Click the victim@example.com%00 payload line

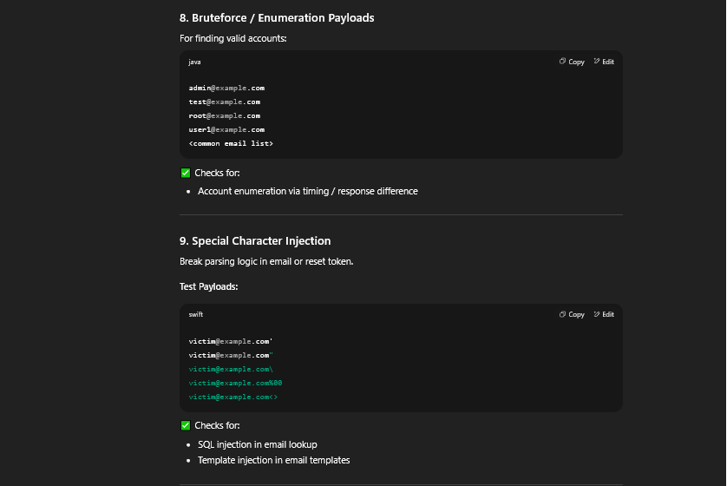tap(235, 383)
